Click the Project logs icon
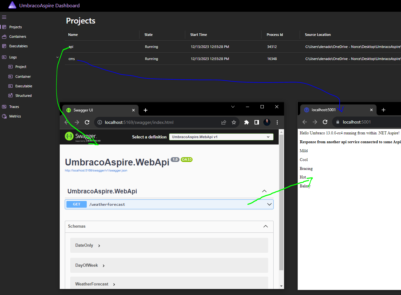 tap(10, 67)
